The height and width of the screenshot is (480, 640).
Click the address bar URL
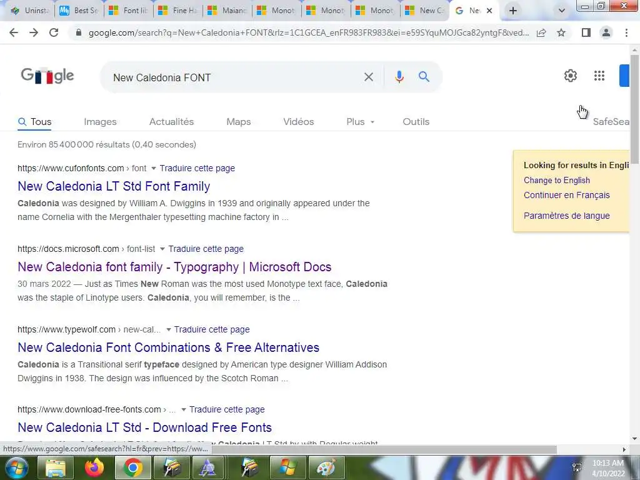pyautogui.click(x=309, y=32)
